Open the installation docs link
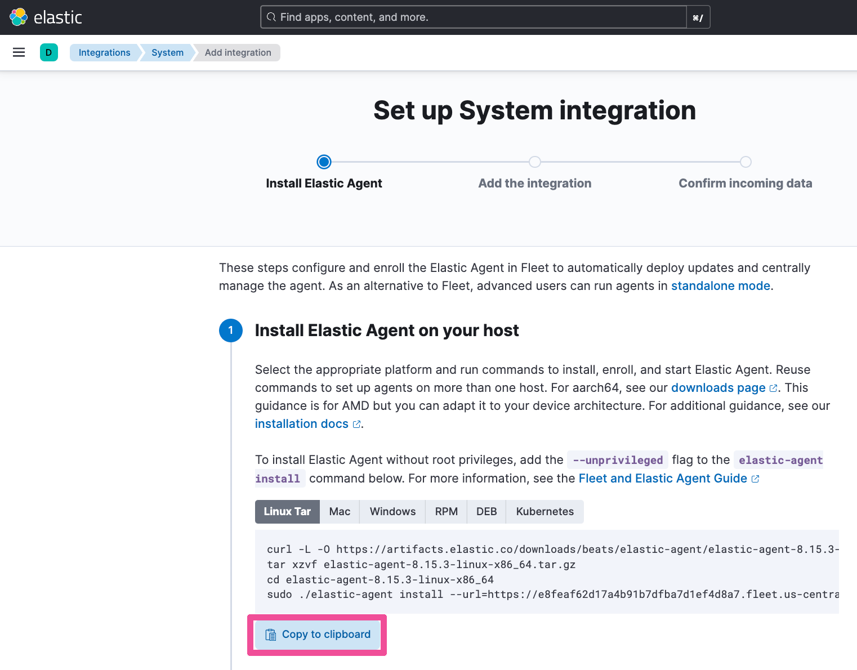Screen dimensions: 857x670 [x=302, y=424]
